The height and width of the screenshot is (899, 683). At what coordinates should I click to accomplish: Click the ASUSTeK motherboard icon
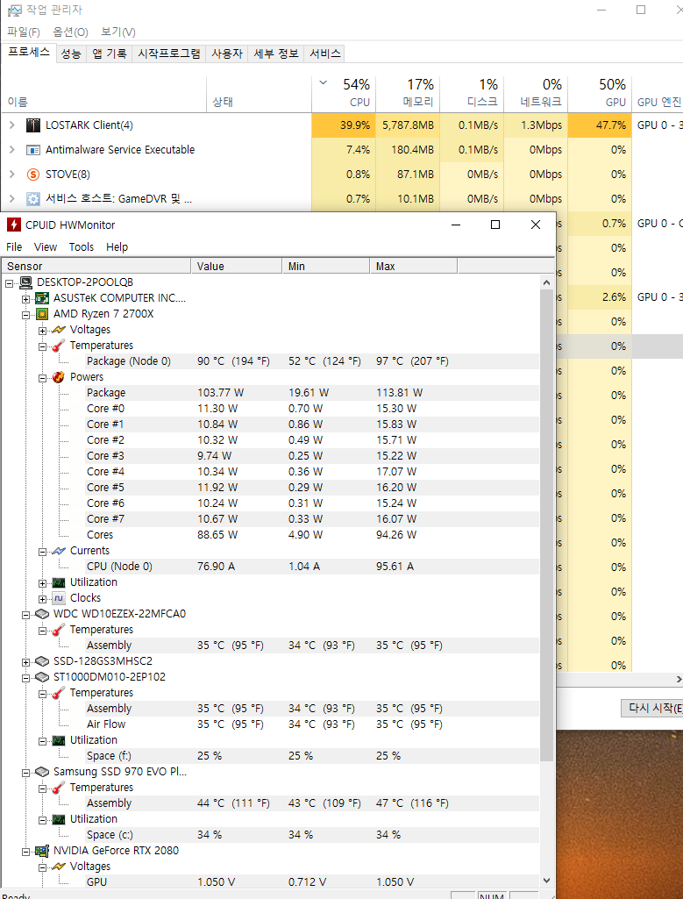[42, 298]
